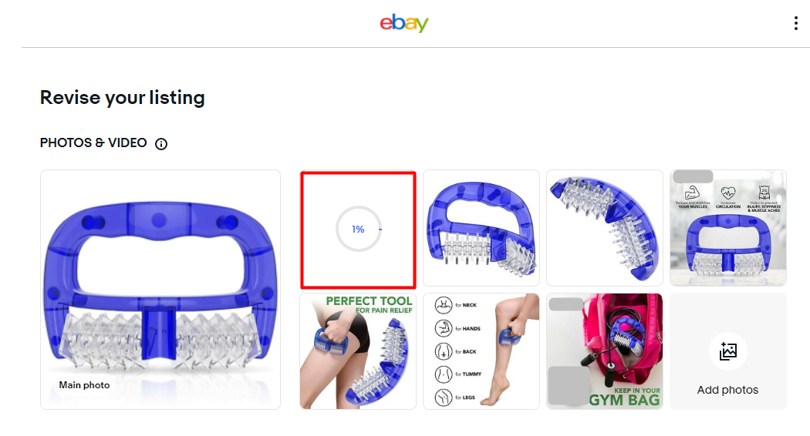The height and width of the screenshot is (436, 810).
Task: Select the 1% upload progress circle
Action: (359, 229)
